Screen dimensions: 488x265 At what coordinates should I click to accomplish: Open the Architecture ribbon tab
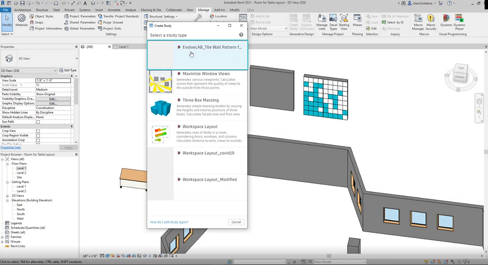(x=22, y=10)
